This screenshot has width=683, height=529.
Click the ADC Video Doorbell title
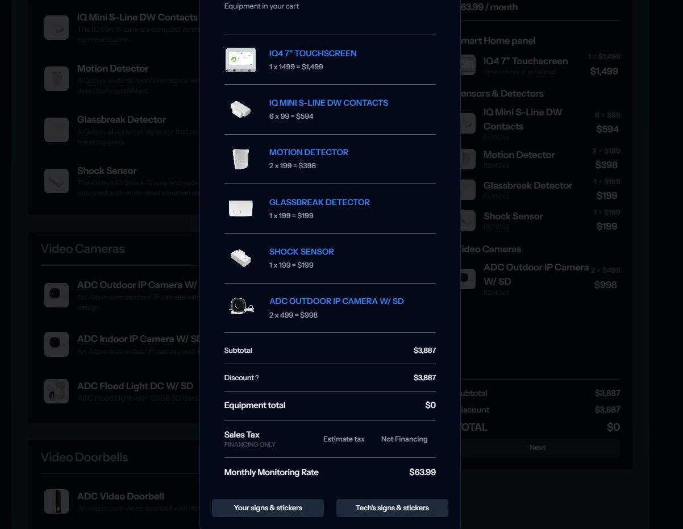pos(120,497)
